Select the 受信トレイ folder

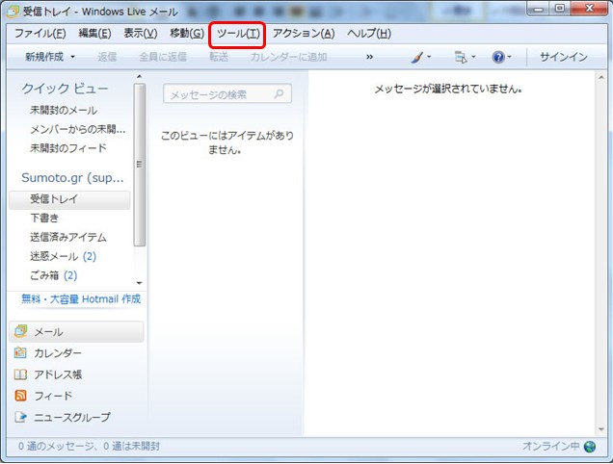tap(69, 199)
